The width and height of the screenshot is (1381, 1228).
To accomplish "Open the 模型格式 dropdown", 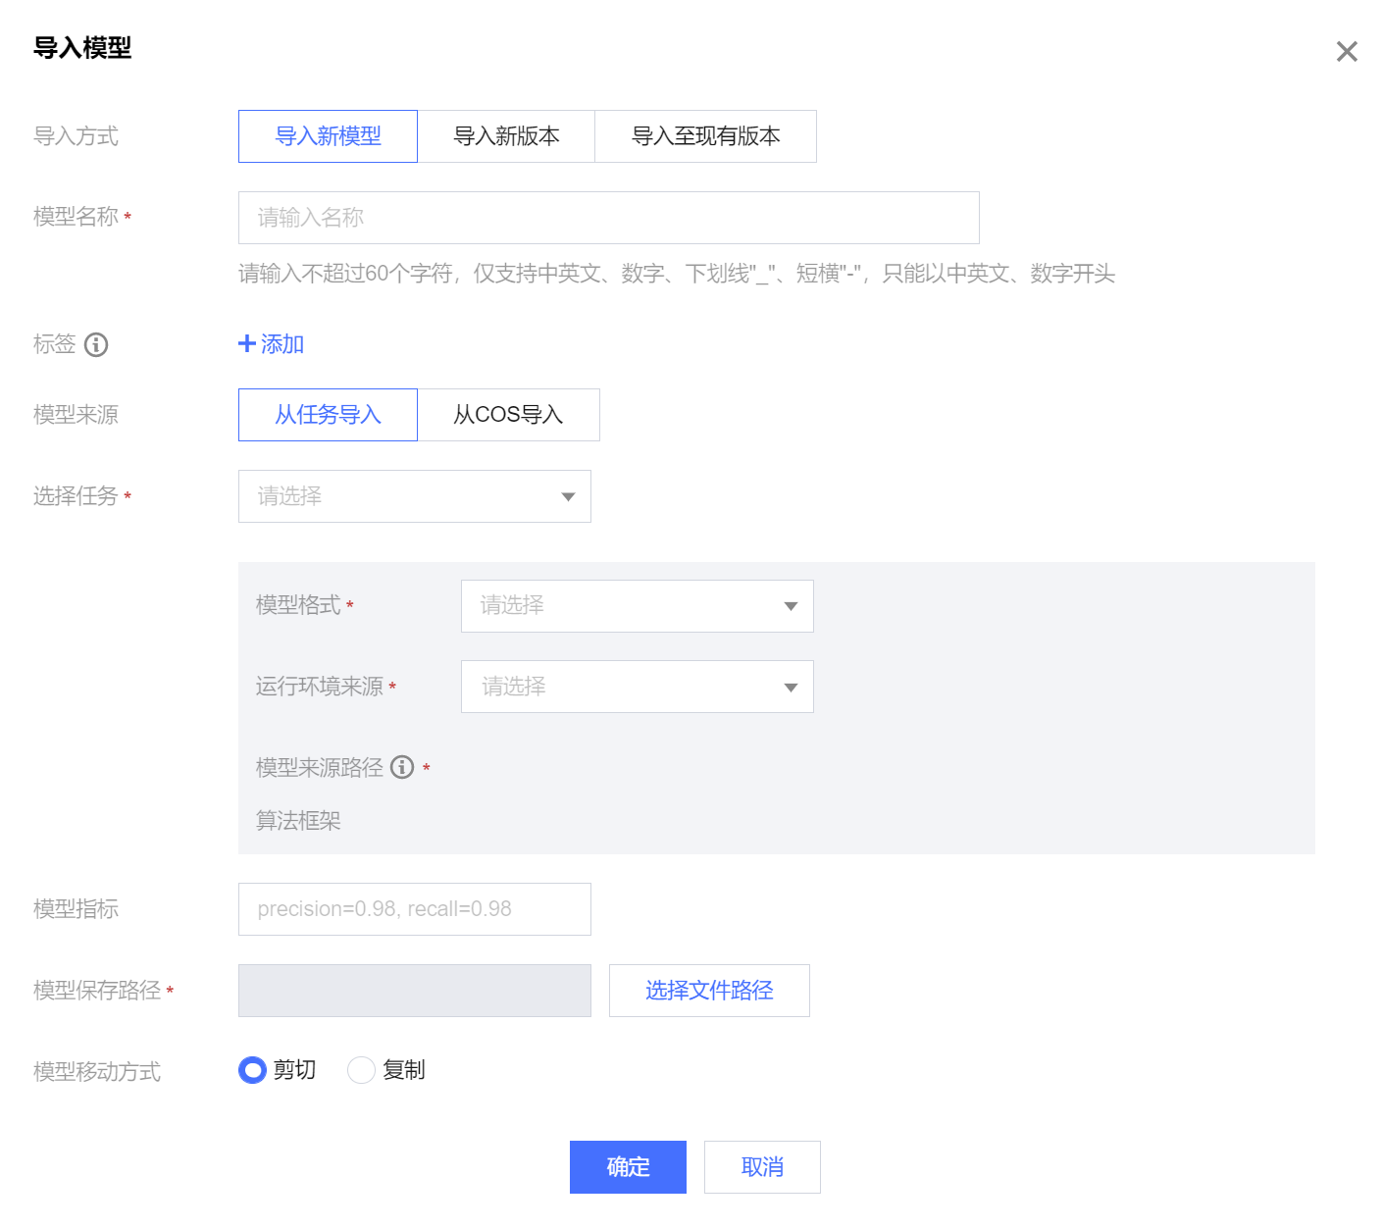I will (637, 606).
